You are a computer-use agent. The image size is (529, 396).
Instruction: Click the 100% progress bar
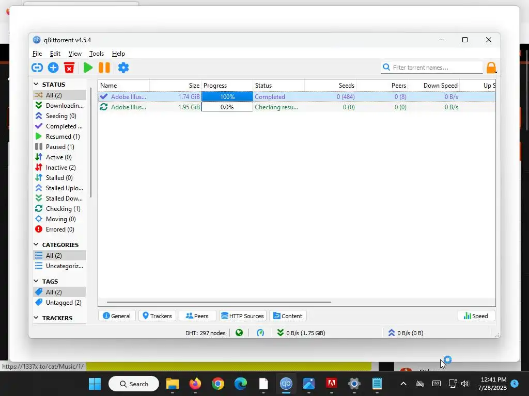pos(227,96)
